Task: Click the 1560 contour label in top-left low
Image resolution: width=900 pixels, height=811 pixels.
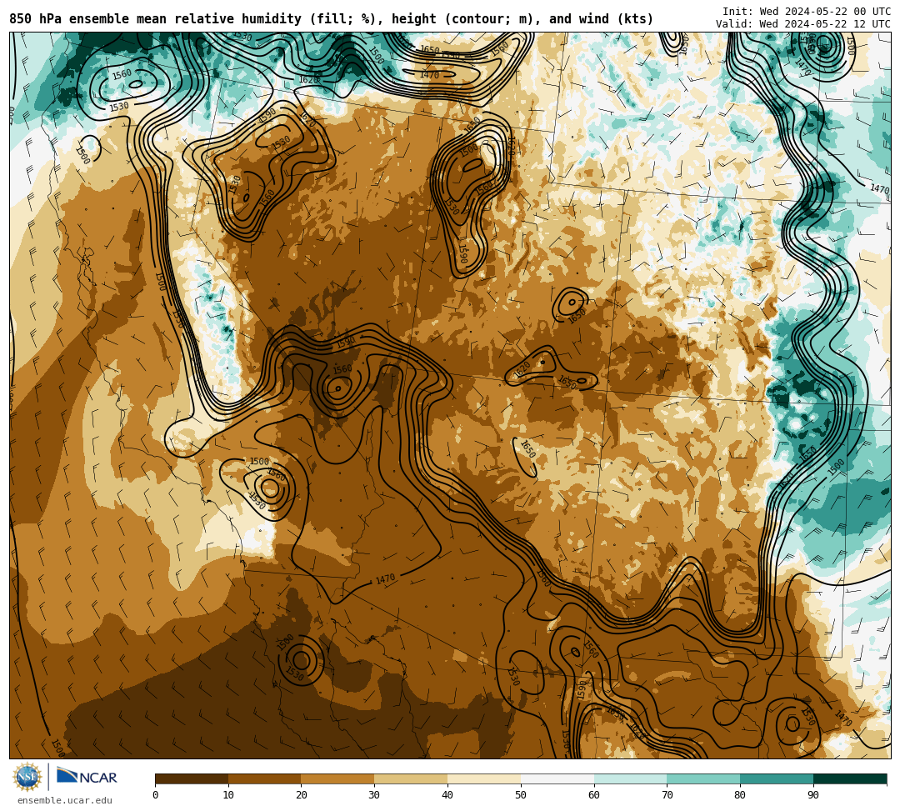Action: [121, 74]
